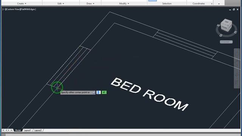This screenshot has height=136, width=242.
Task: Jump to first layout tab arrow
Action: click(x=3, y=130)
